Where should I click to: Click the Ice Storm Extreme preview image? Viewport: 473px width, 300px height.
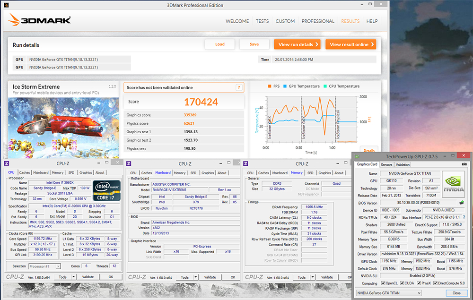click(x=63, y=128)
